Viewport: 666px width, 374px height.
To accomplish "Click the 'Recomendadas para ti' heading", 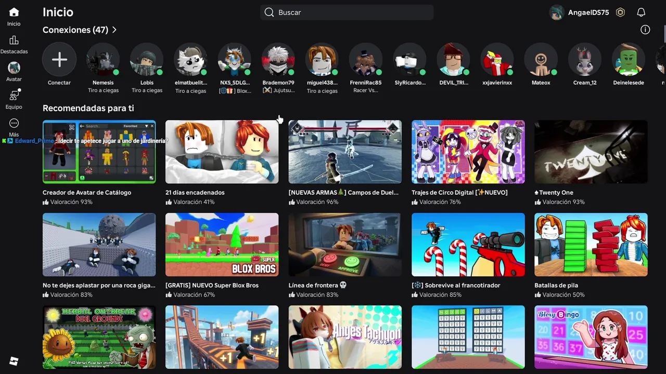I will pos(88,108).
